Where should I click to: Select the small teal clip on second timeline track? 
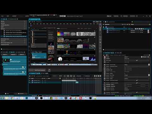pyautogui.click(x=77, y=82)
